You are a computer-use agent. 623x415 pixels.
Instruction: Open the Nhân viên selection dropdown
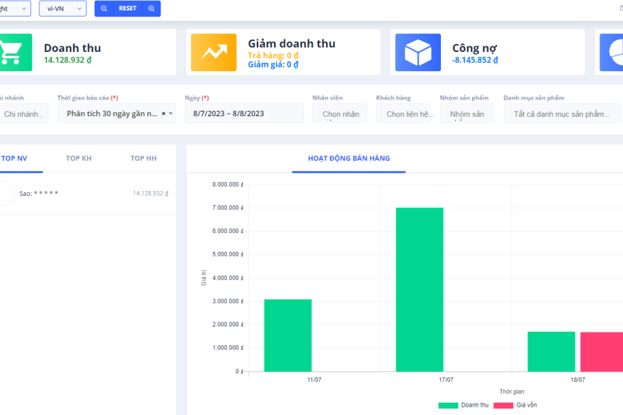[340, 113]
